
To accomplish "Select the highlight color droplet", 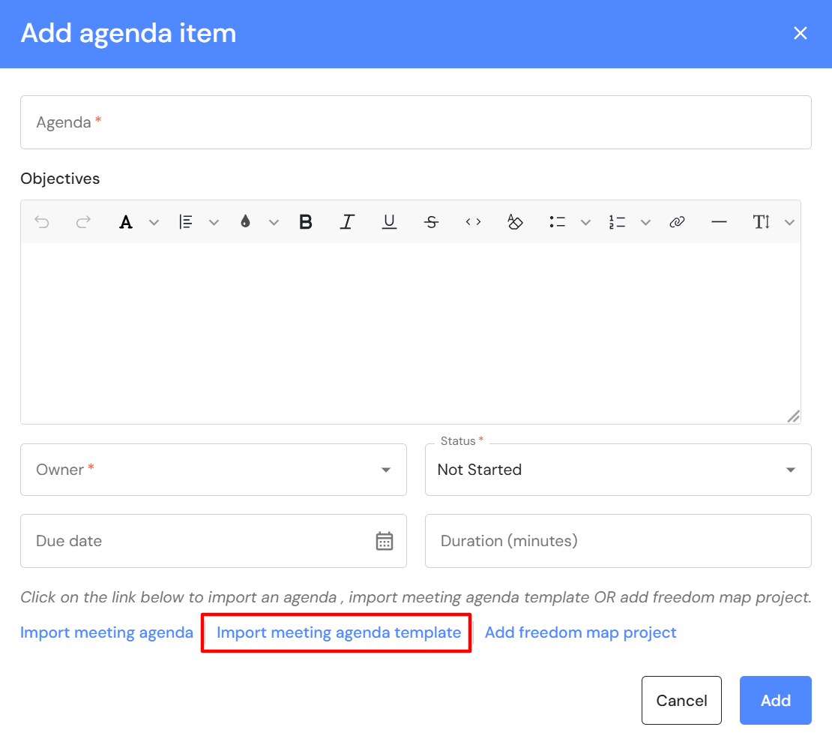I will 245,222.
